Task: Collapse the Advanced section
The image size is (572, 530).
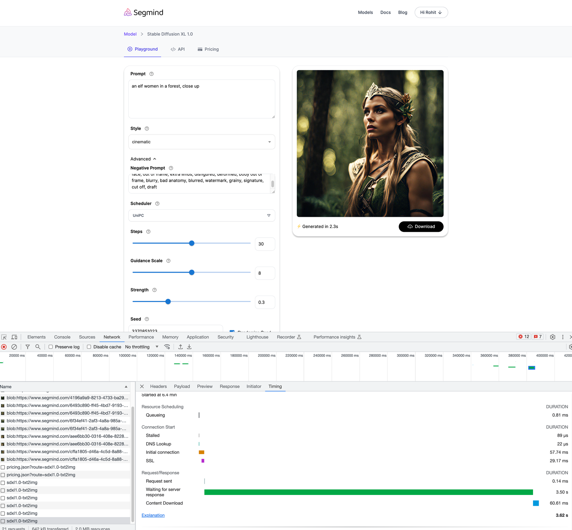Action: click(x=143, y=159)
